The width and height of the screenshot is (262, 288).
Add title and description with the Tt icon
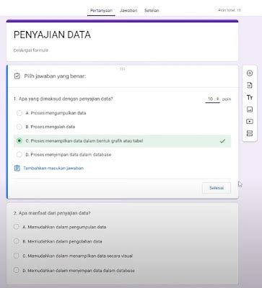coord(250,97)
